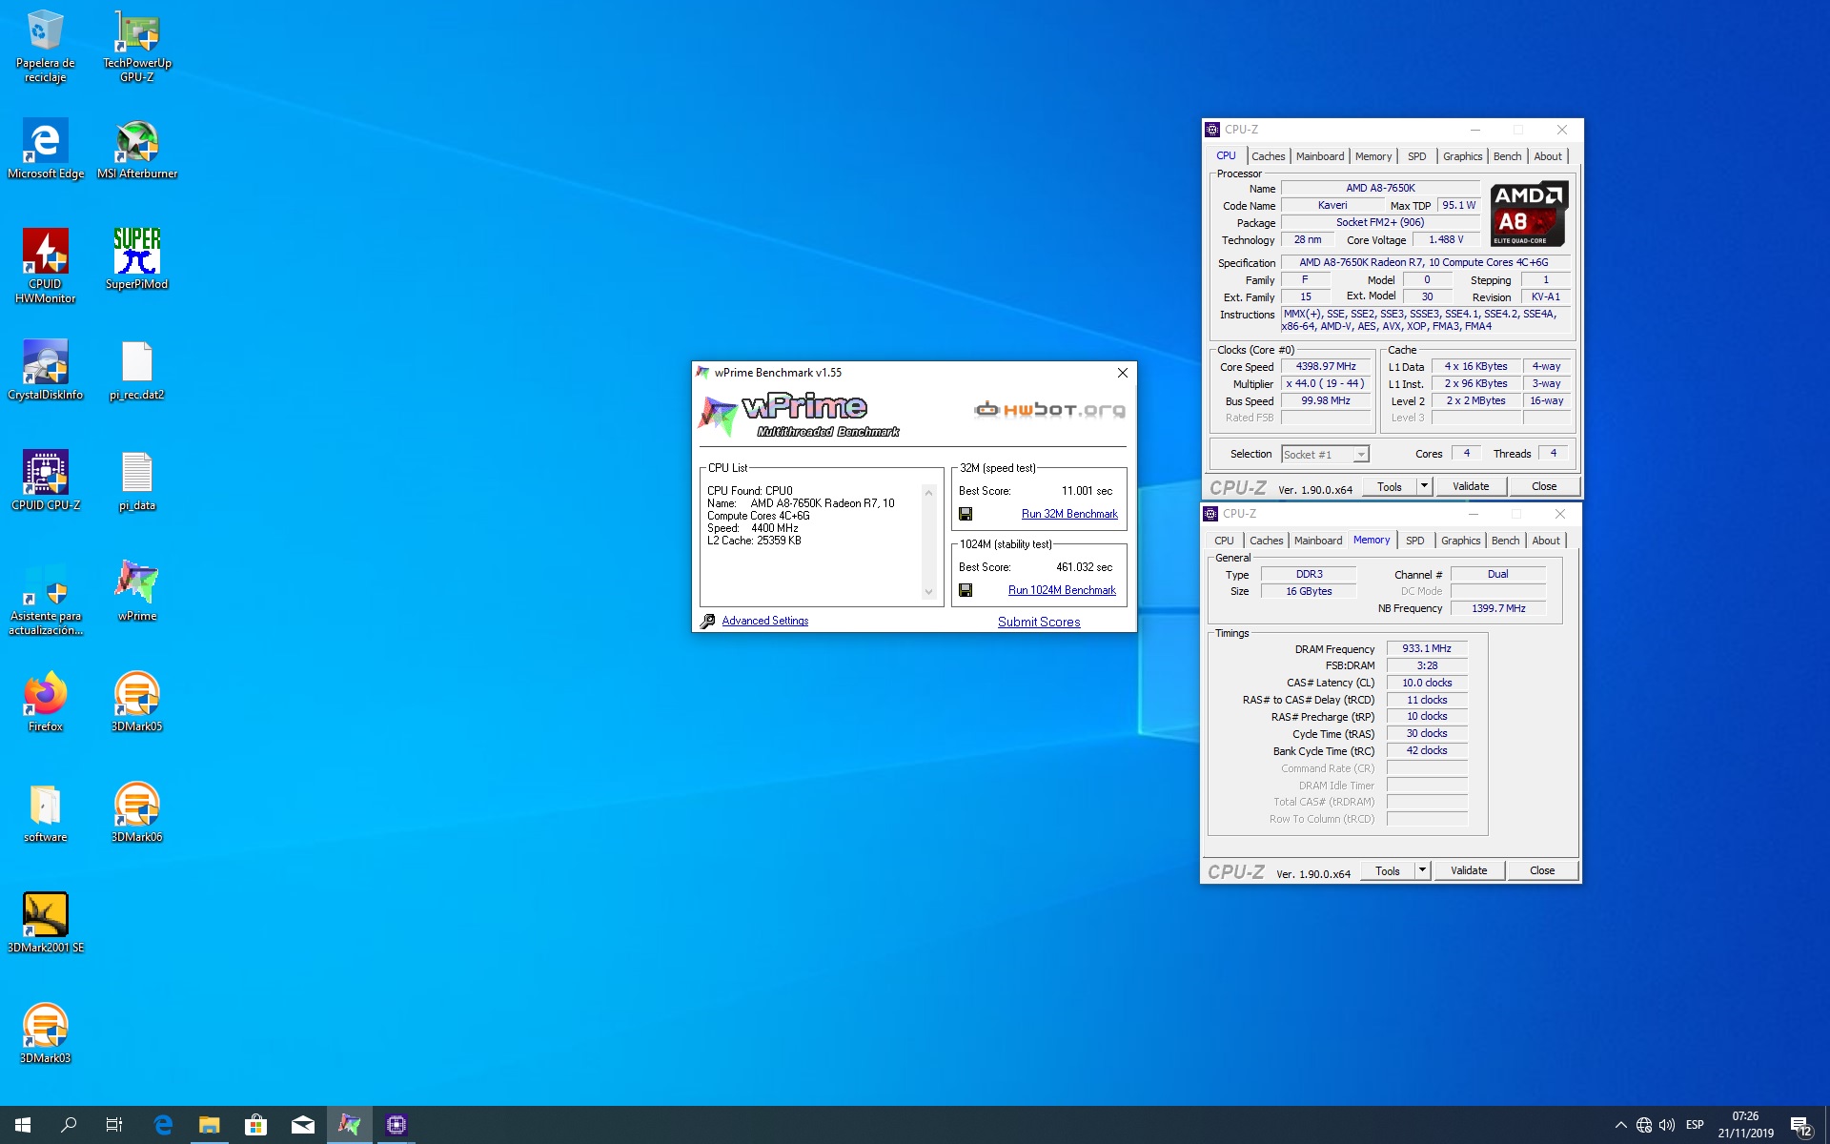Select the pi_rec.dat2 file on desktop

[x=137, y=370]
